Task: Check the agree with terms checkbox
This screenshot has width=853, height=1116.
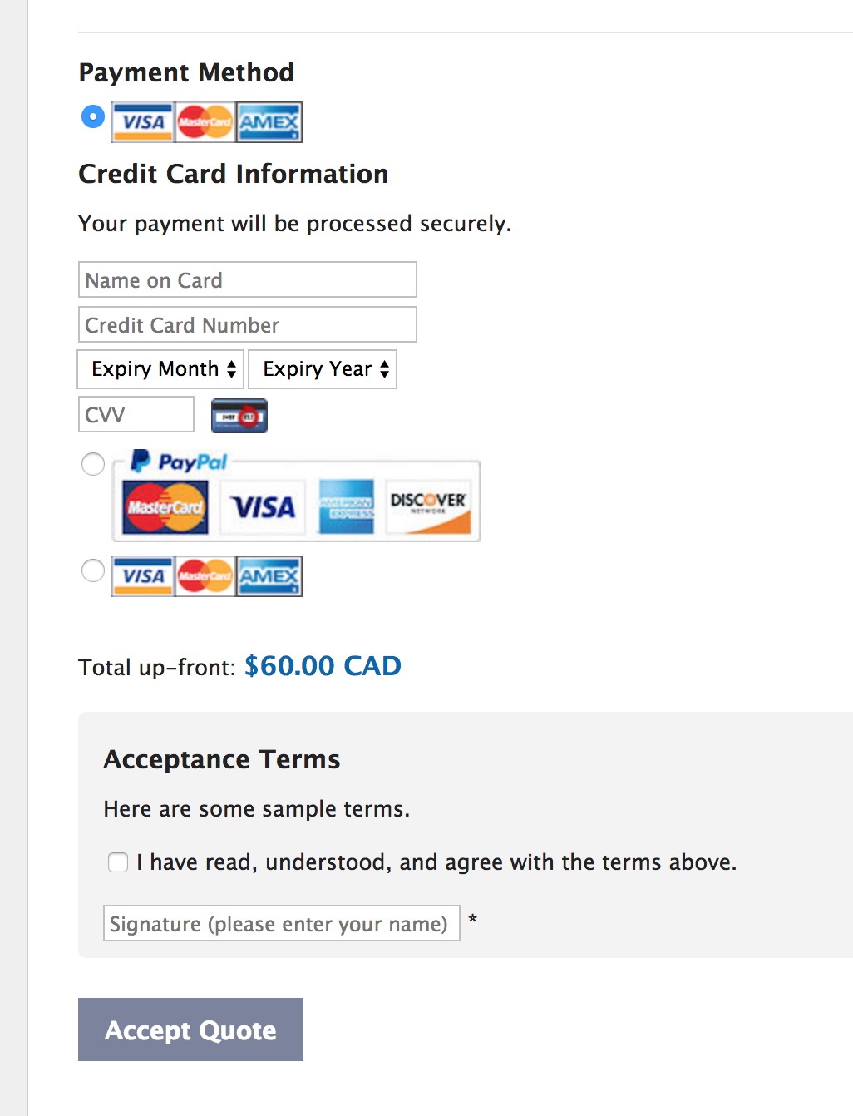Action: [x=118, y=862]
